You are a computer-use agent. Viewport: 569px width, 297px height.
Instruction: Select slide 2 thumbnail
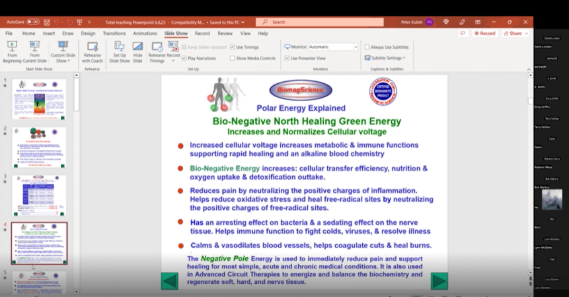pos(40,146)
